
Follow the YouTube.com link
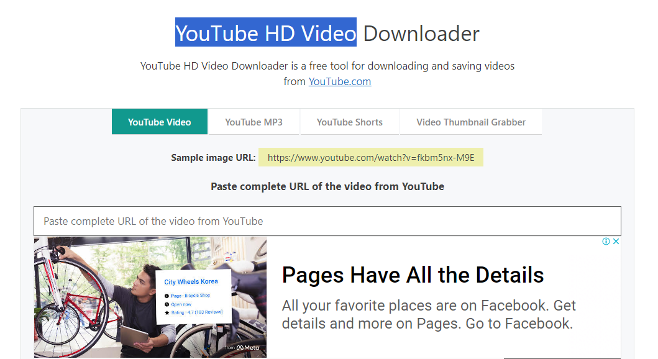(340, 81)
